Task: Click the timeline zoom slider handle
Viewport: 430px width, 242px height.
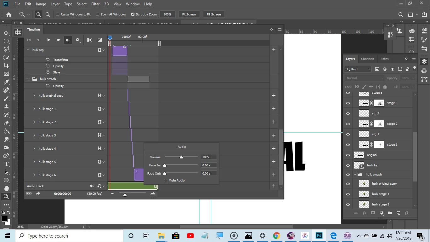Action: pos(125,195)
